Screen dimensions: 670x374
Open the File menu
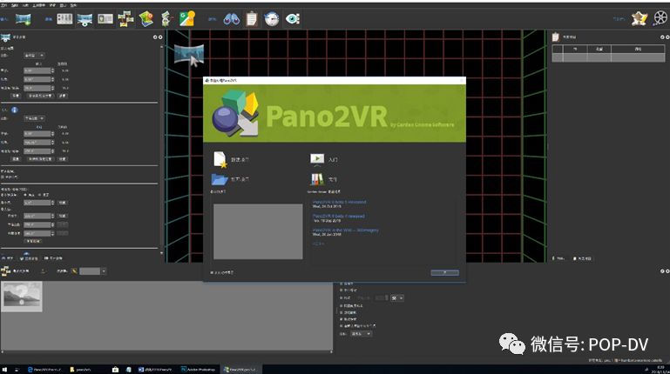click(x=3, y=5)
